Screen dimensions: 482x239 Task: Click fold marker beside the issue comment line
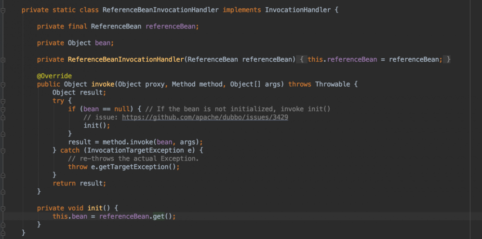point(3,118)
